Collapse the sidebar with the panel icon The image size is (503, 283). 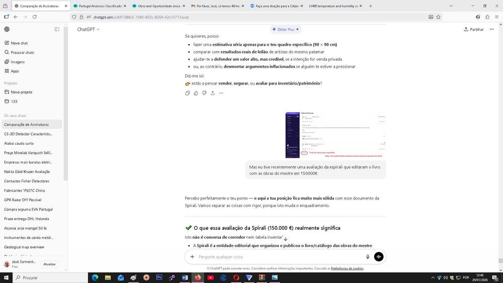[x=57, y=29]
